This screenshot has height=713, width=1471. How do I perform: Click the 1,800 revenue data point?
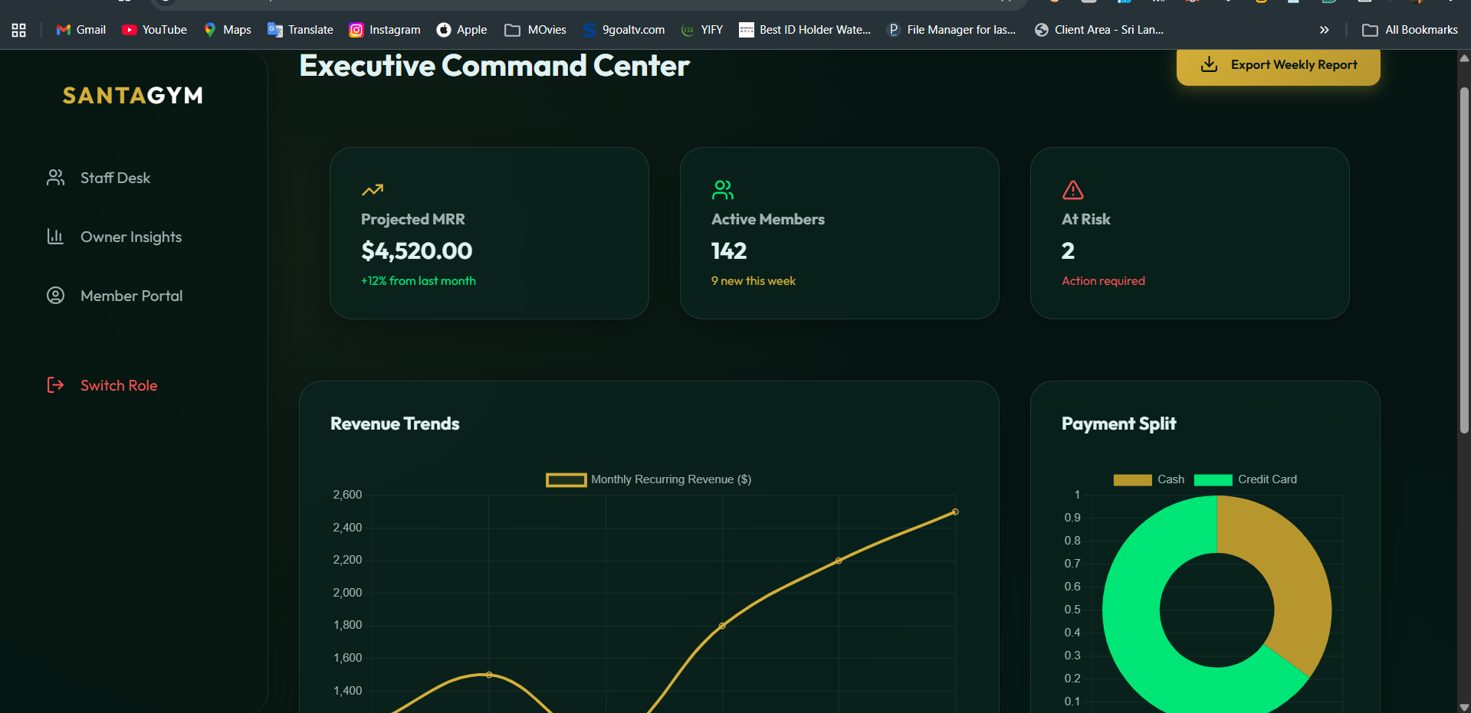point(722,626)
